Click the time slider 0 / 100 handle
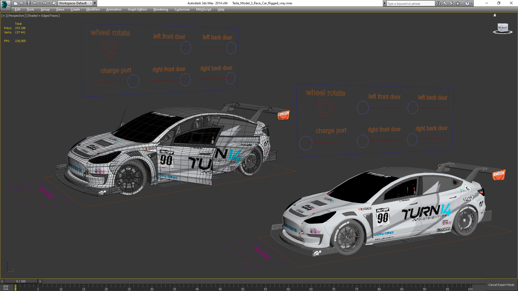 tap(21, 281)
